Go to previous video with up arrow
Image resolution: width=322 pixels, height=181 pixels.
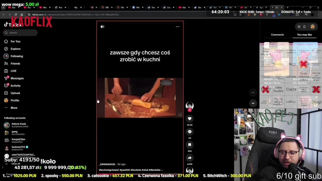(253, 93)
